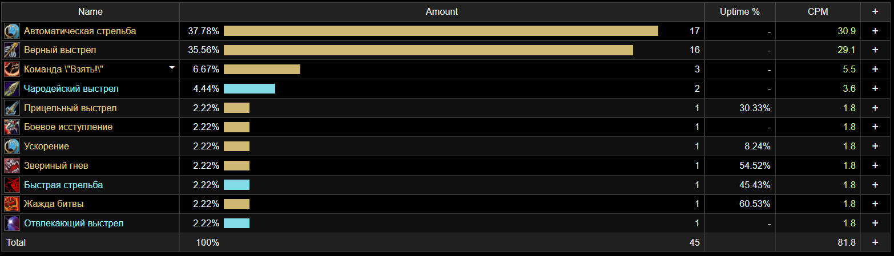Expand details for Автоматическая стрельба with plus
Image resolution: width=894 pixels, height=256 pixels.
(875, 31)
